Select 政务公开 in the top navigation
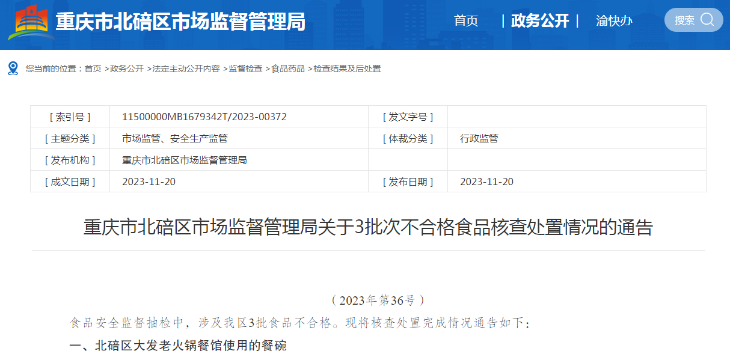This screenshot has height=357, width=730. click(x=539, y=21)
